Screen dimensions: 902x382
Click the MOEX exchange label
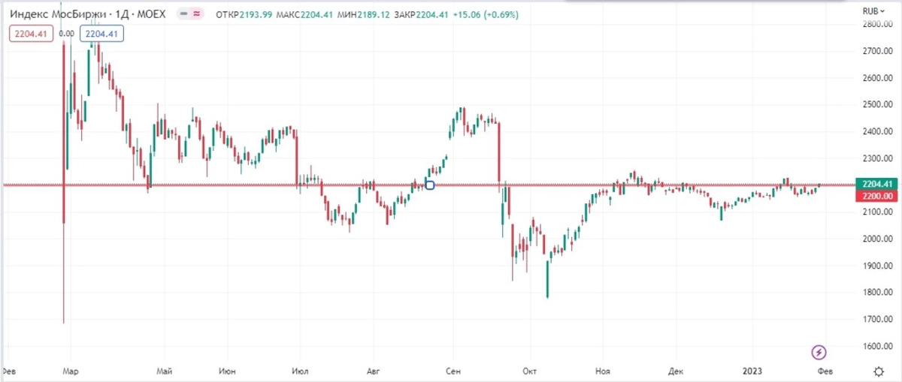[x=150, y=14]
